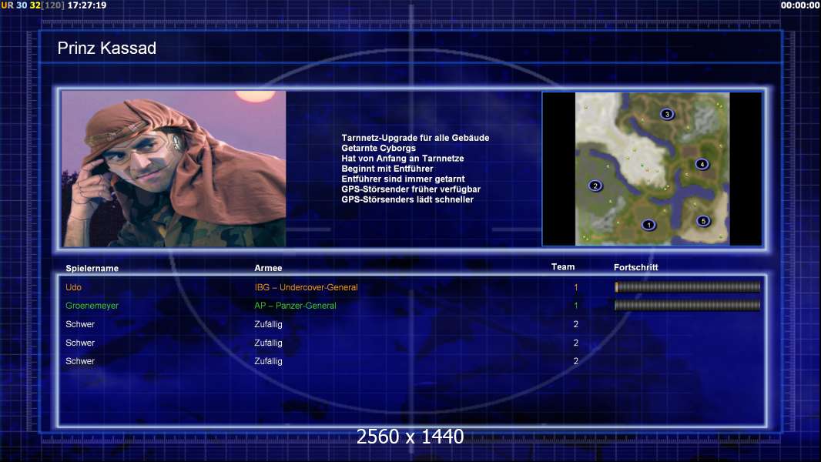Click Udo's team number 1
This screenshot has height=462, width=821.
point(575,287)
